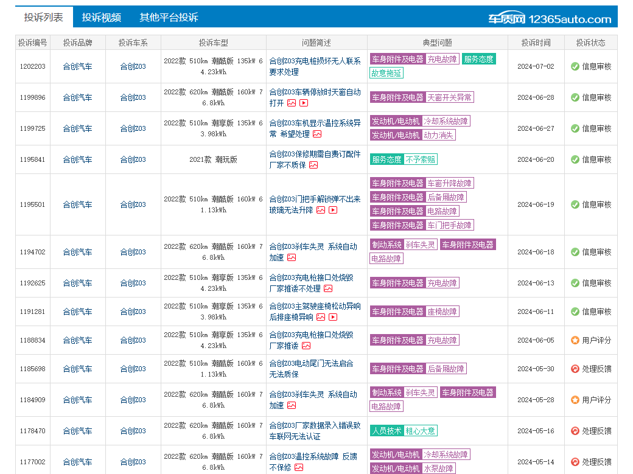Click 车窗升降故障 tag
The height and width of the screenshot is (474, 633).
[x=449, y=183]
